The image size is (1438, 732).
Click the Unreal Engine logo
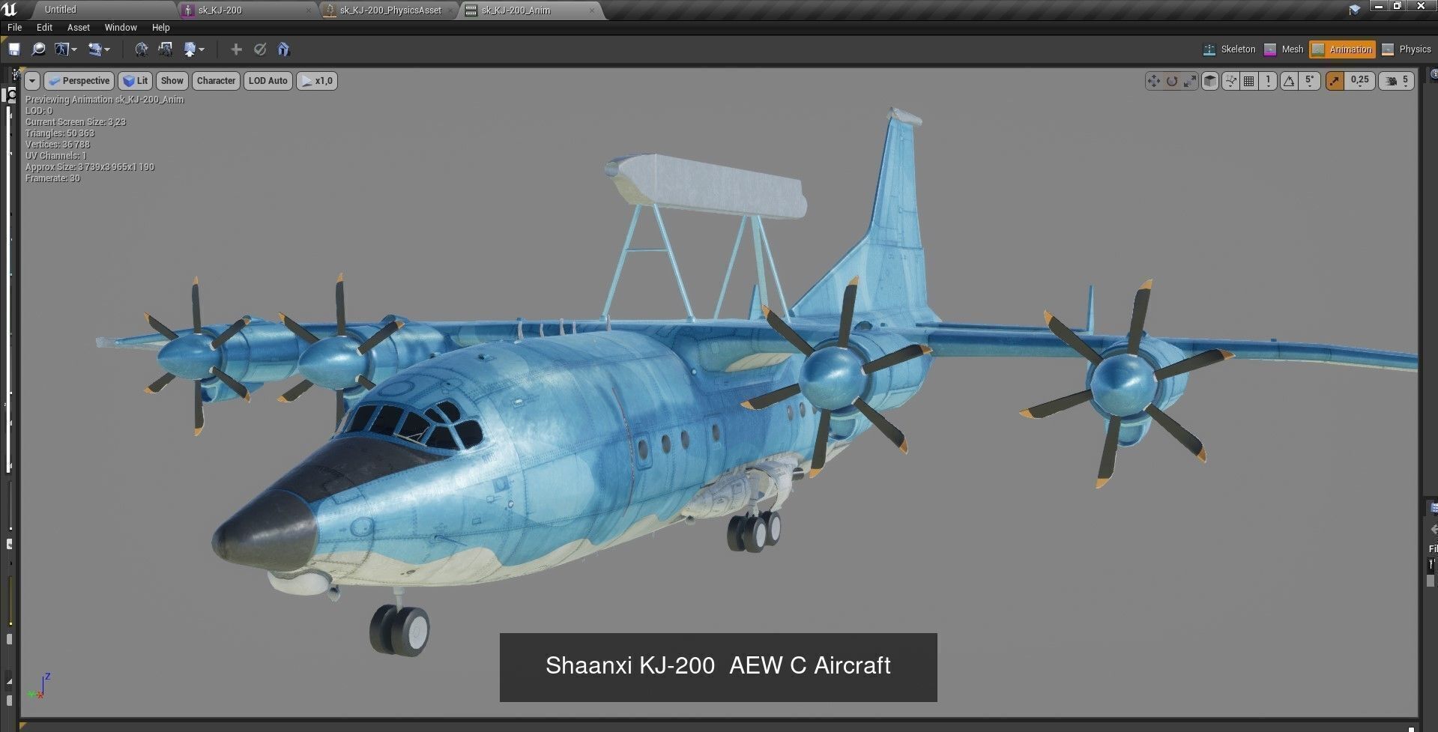pos(10,9)
